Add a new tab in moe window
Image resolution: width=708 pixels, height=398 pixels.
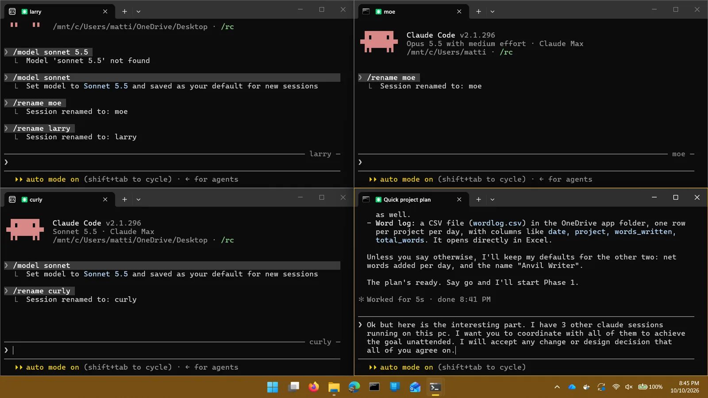pyautogui.click(x=478, y=11)
